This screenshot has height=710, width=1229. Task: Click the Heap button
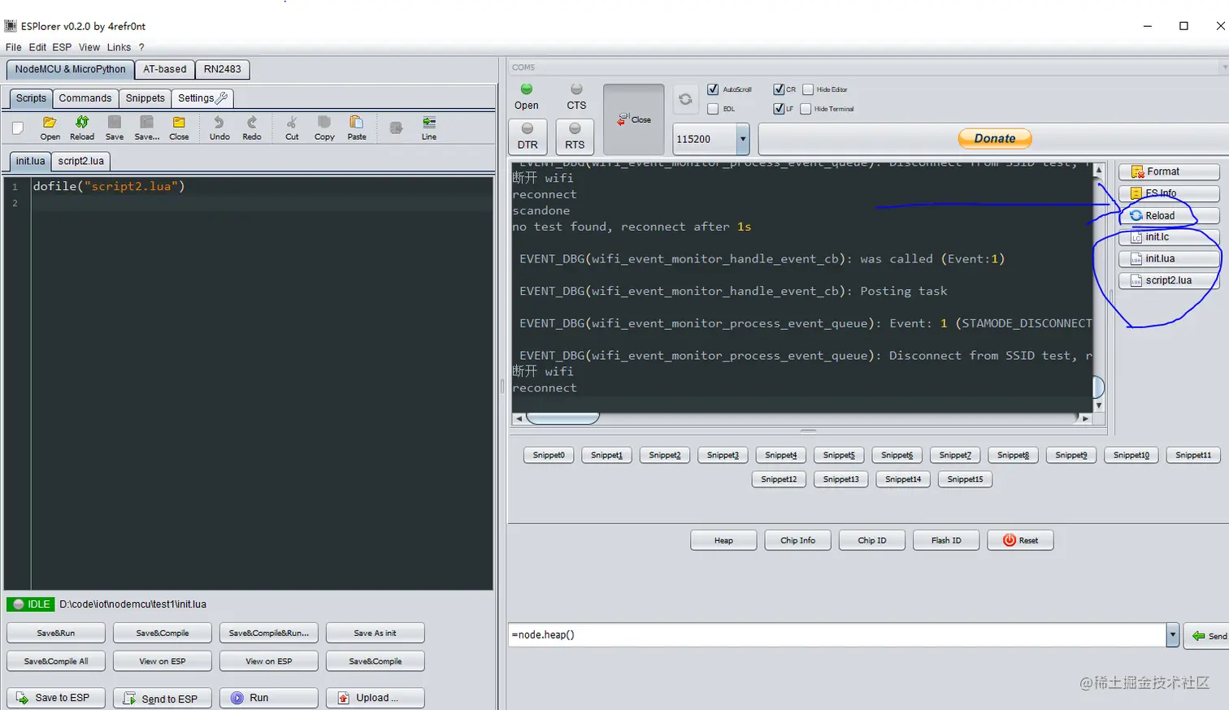click(x=723, y=540)
